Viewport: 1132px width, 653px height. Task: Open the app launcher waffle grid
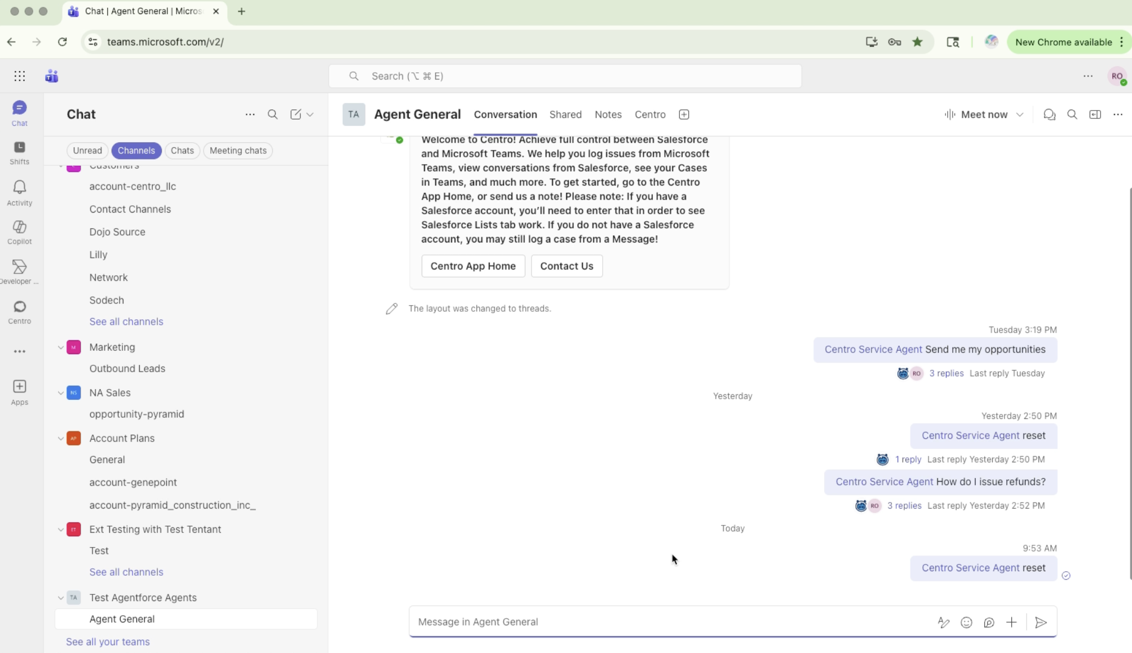(x=20, y=76)
